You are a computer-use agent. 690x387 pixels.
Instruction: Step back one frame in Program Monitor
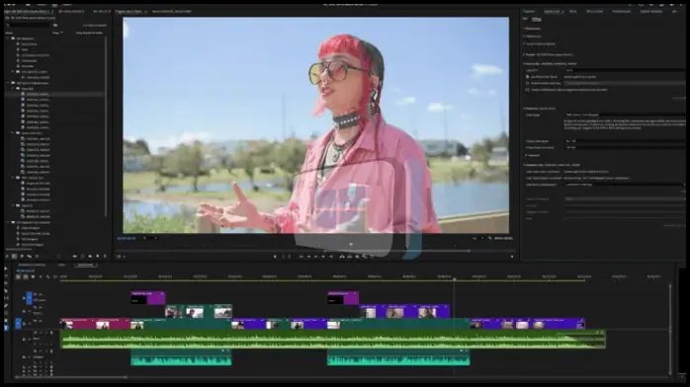point(308,257)
